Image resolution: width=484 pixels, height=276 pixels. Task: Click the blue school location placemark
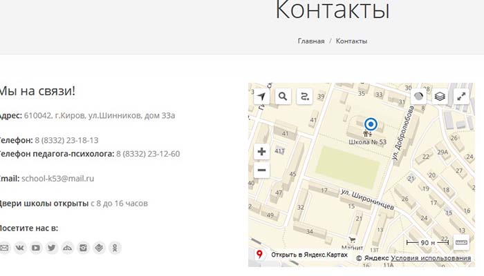371,124
